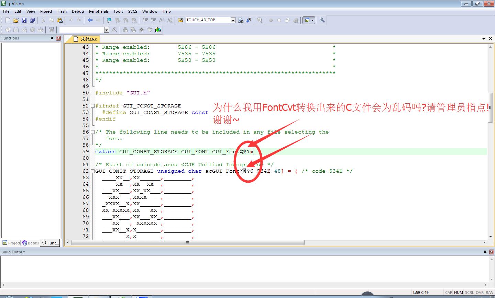
Task: Open Target Options magic wand icon
Action: [114, 30]
